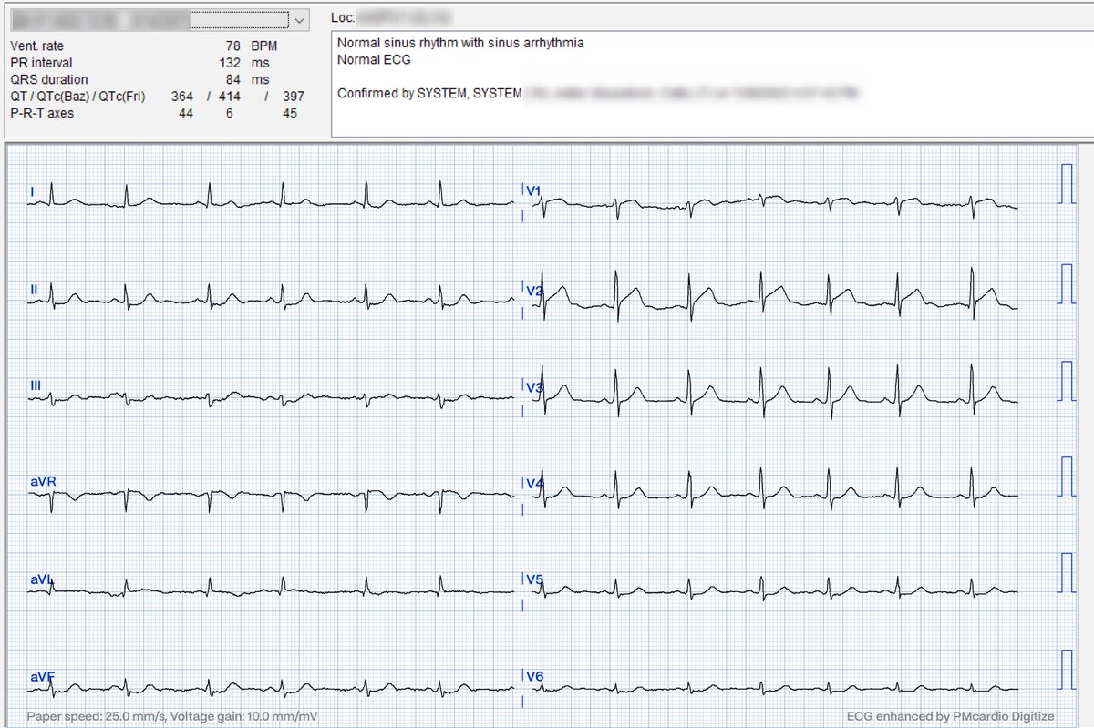This screenshot has height=728, width=1094.
Task: Click the lead III label
Action: (36, 386)
